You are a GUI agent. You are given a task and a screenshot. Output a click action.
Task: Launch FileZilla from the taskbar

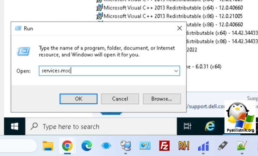click(164, 146)
